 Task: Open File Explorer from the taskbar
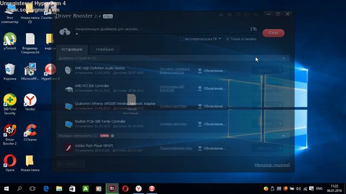(x=59, y=189)
